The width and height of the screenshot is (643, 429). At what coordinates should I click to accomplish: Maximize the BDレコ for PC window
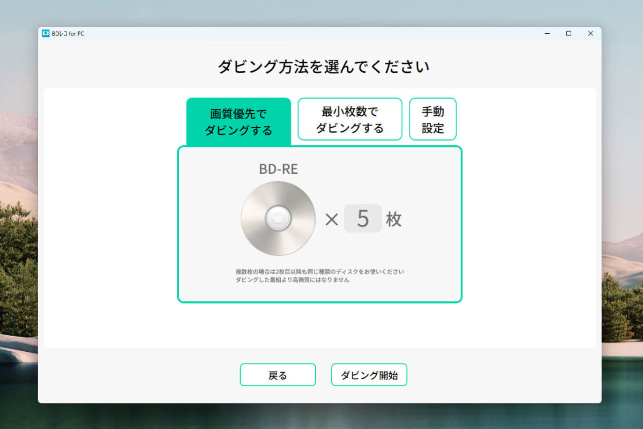pyautogui.click(x=569, y=33)
